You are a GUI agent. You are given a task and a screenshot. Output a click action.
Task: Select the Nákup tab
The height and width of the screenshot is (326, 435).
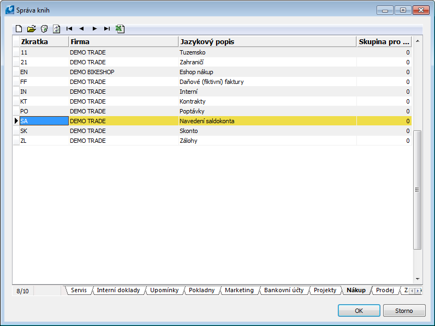click(x=356, y=290)
